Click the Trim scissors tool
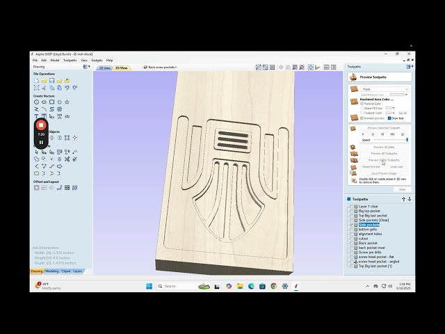This screenshot has height=334, width=445. coord(67,159)
